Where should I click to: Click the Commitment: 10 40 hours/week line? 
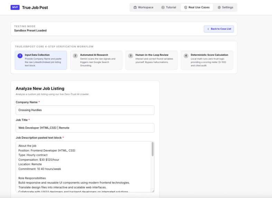[x=40, y=169]
